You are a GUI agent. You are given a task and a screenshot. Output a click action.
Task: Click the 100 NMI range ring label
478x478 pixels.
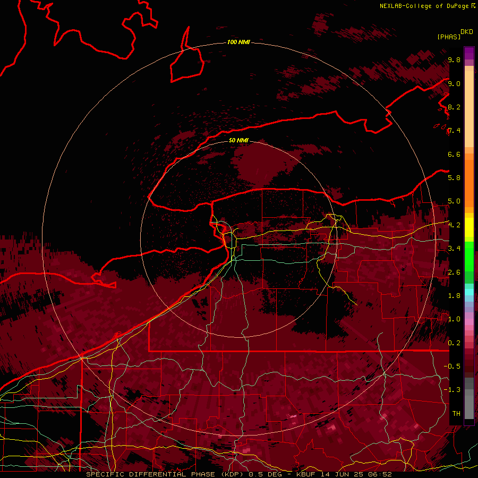tap(238, 42)
